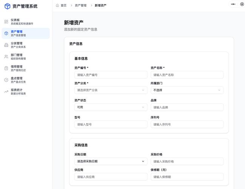Image resolution: width=245 pixels, height=189 pixels.
Task: Click the 分类管理 building icon
Action: 6,45
